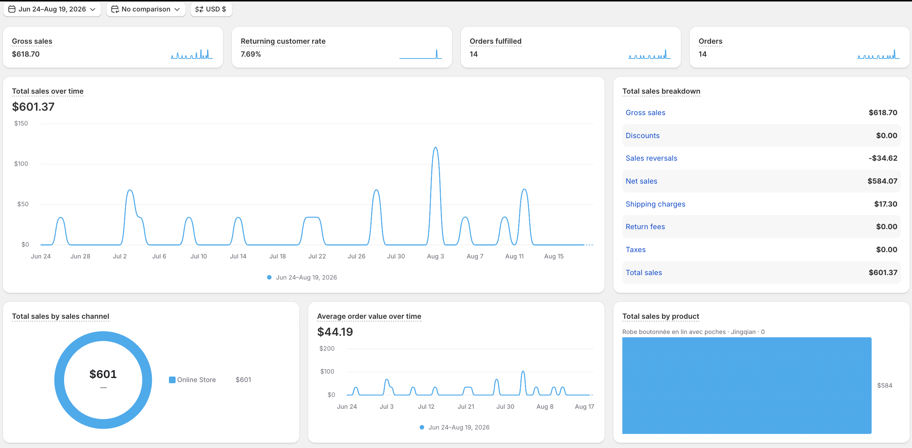The image size is (912, 448).
Task: Open the Sales reversals breakdown link
Action: point(651,158)
